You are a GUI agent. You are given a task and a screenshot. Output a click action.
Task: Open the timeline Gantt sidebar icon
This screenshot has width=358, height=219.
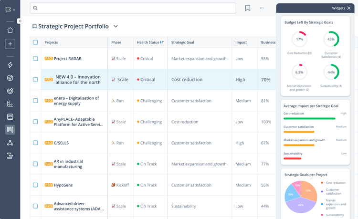[x=10, y=156]
